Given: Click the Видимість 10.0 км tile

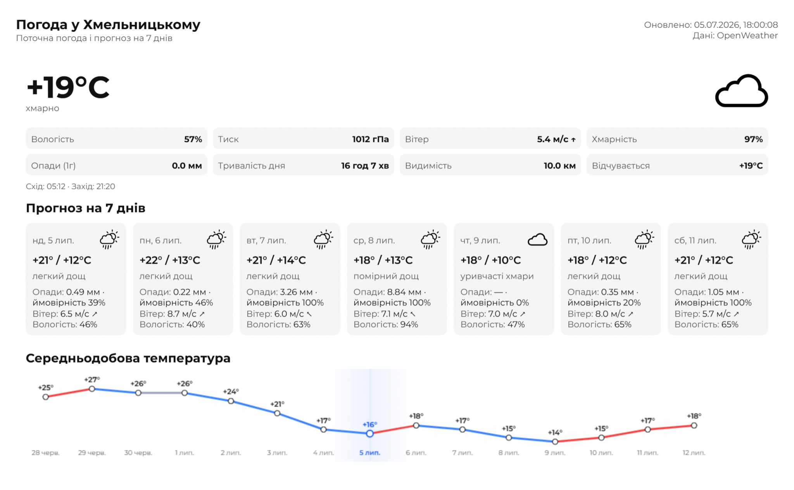Looking at the screenshot, I should (x=490, y=165).
